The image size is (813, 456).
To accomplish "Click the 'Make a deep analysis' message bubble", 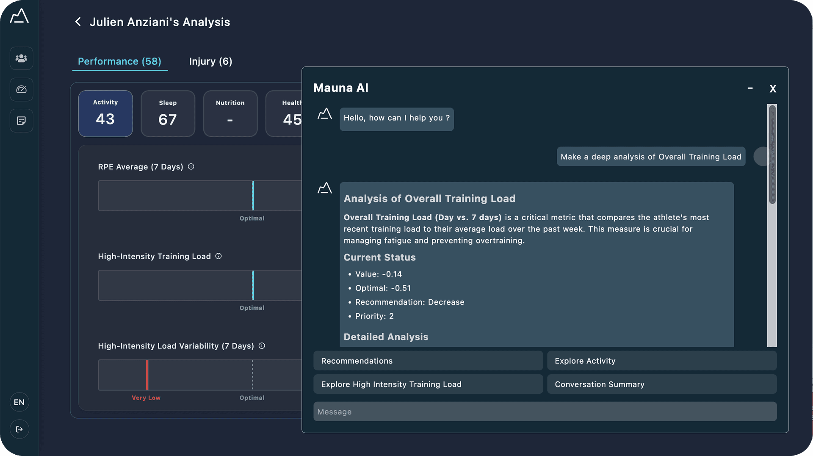I will point(651,157).
